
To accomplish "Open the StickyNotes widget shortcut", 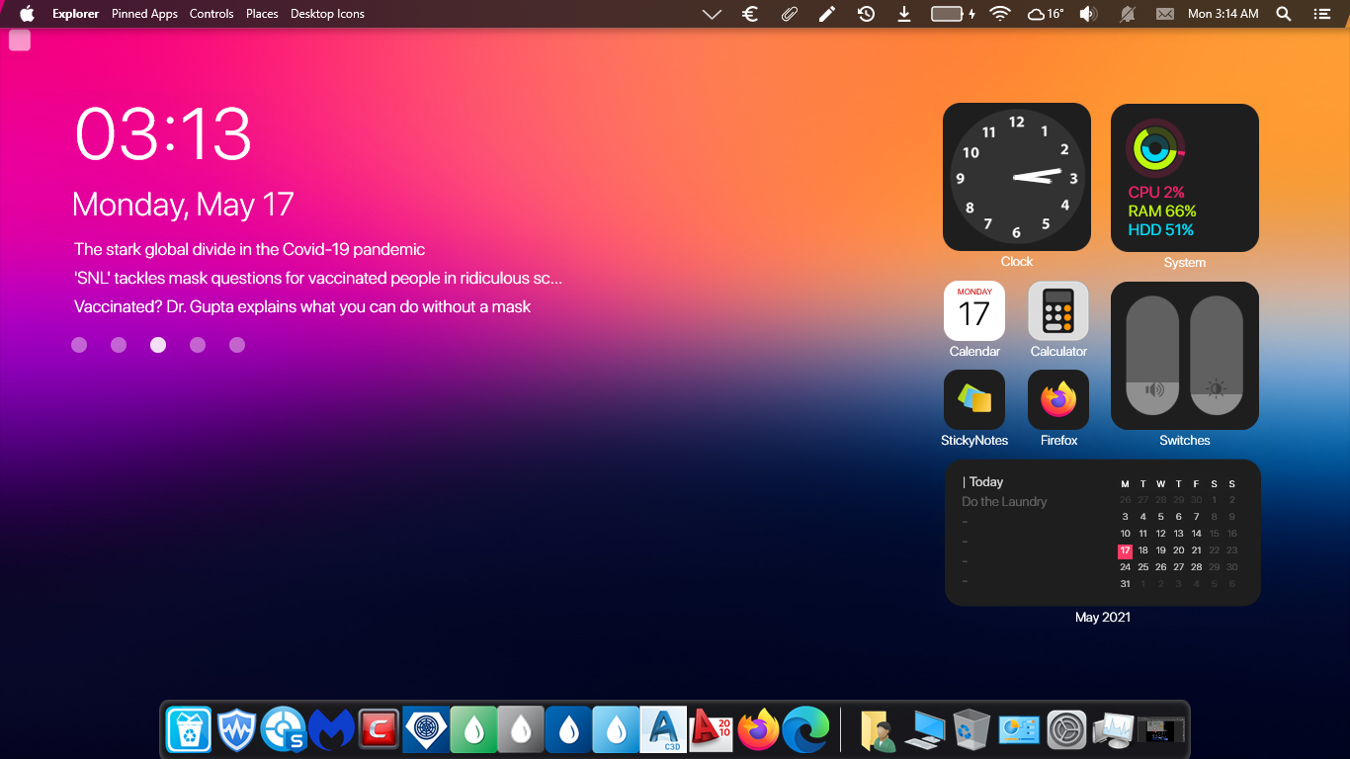I will [x=974, y=400].
